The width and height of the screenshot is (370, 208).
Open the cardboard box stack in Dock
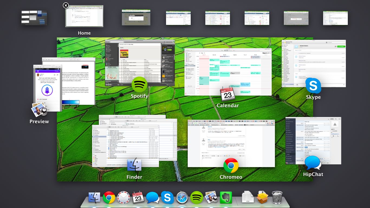pos(262,197)
